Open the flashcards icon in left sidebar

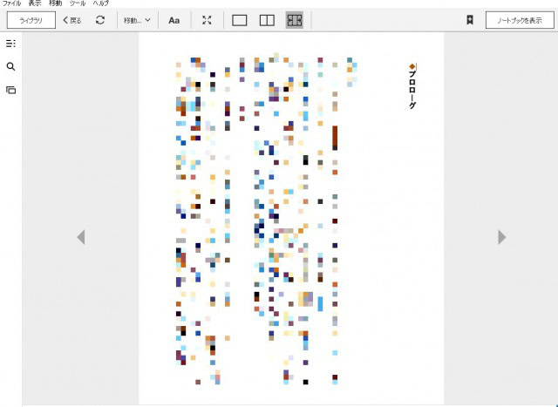click(10, 90)
